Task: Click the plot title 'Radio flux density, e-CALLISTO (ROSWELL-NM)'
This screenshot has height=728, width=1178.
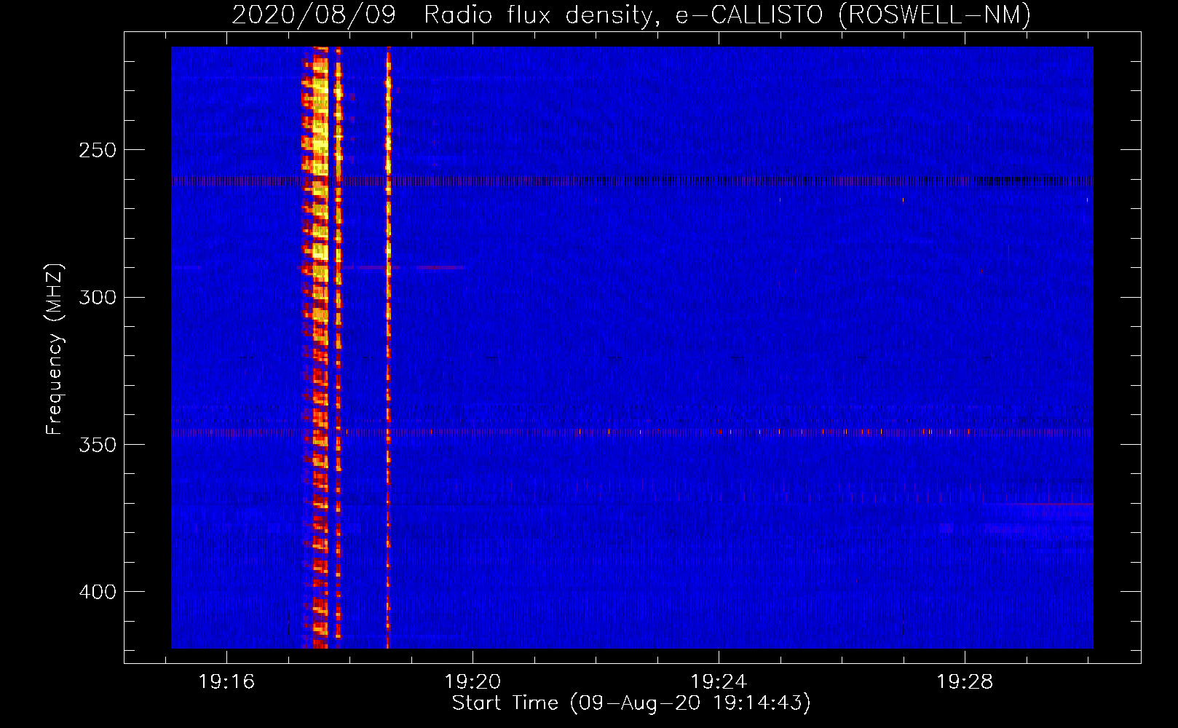Action: coord(727,15)
